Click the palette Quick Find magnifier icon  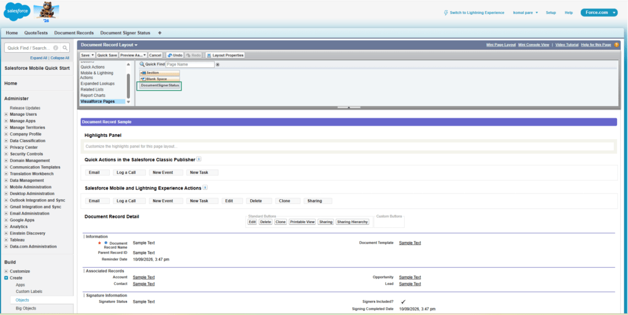click(x=142, y=64)
